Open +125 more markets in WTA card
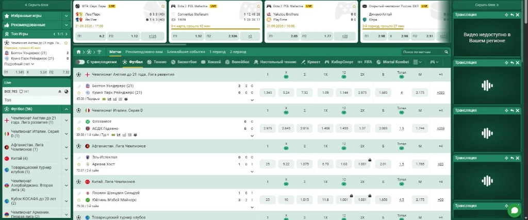The width and height of the screenshot is (528, 220). [153, 36]
